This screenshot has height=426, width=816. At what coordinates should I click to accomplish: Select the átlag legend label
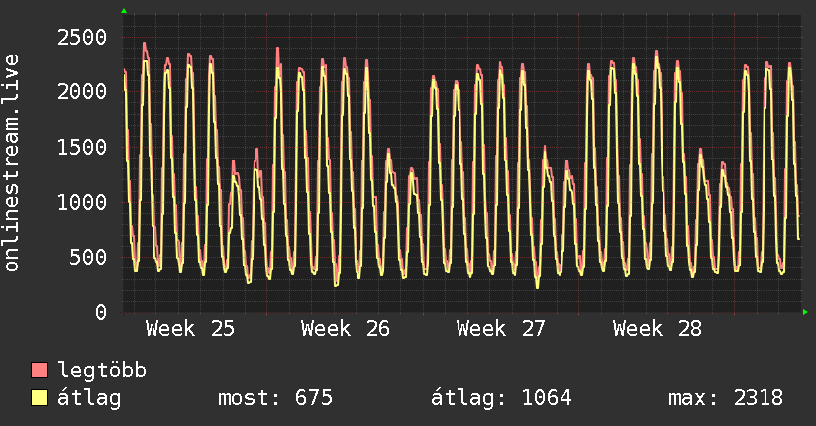click(89, 398)
